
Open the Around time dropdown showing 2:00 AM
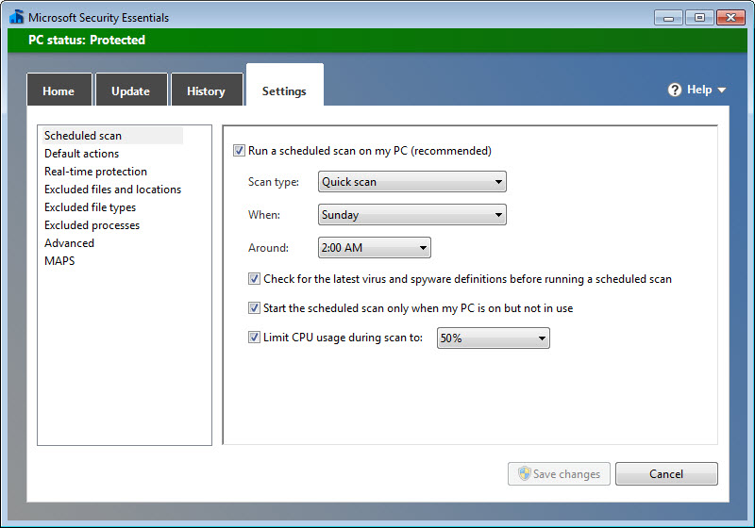click(x=374, y=248)
